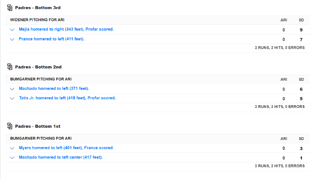The height and width of the screenshot is (179, 313).
Task: Expand the Myers homered to left play
Action: pyautogui.click(x=12, y=148)
